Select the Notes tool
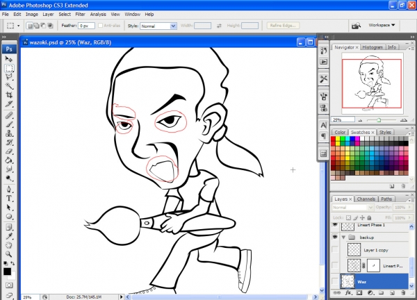The height and width of the screenshot is (300, 417). point(9,227)
